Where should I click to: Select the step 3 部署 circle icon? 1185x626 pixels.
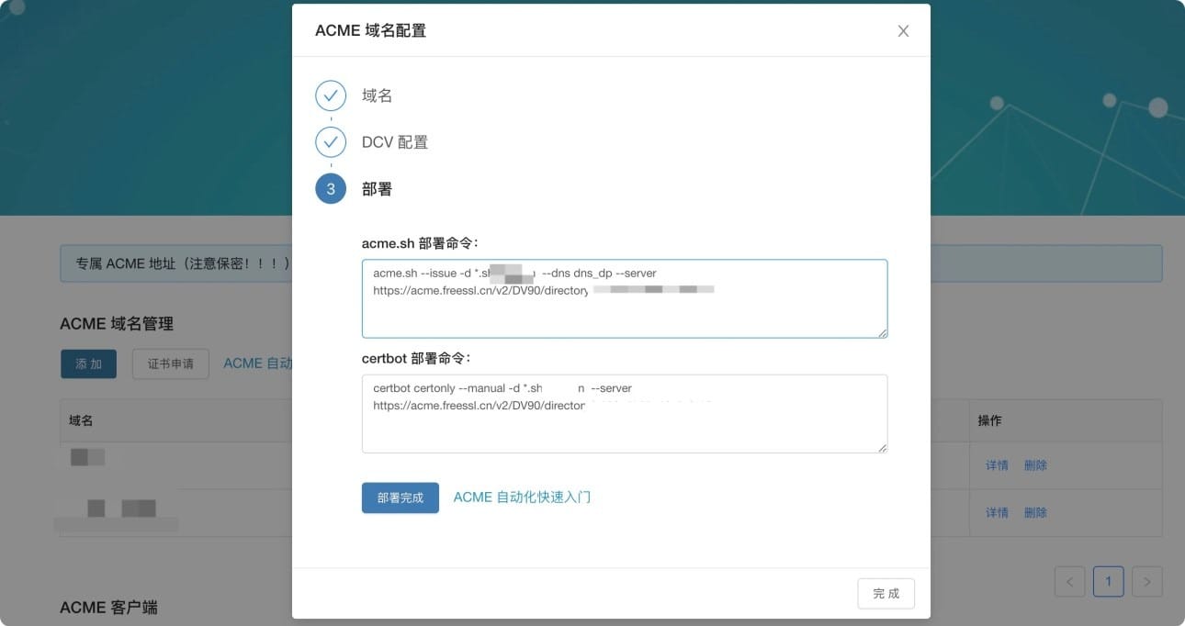[331, 189]
